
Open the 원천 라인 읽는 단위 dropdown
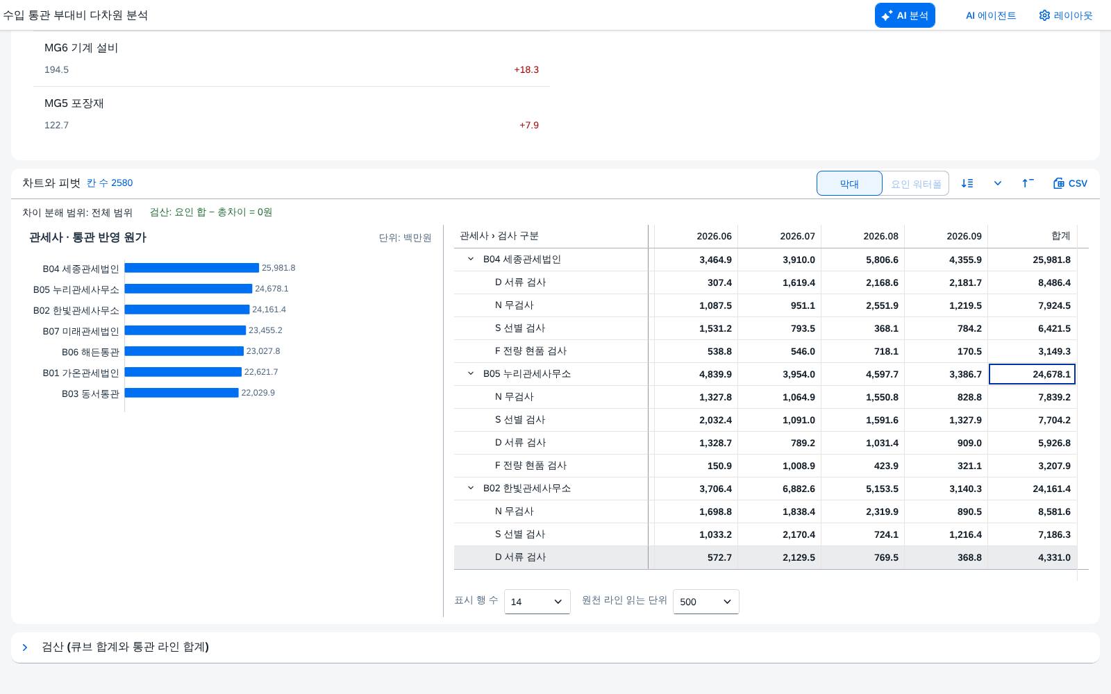705,602
